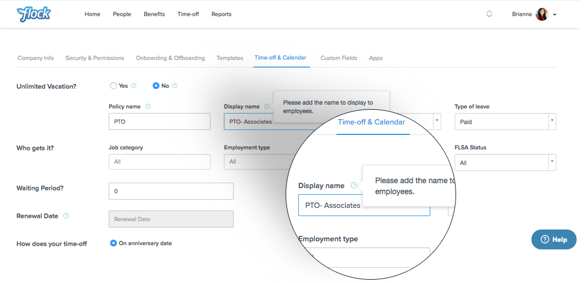Click the Flock logo
Viewport: 586px width, 283px height.
(x=33, y=14)
